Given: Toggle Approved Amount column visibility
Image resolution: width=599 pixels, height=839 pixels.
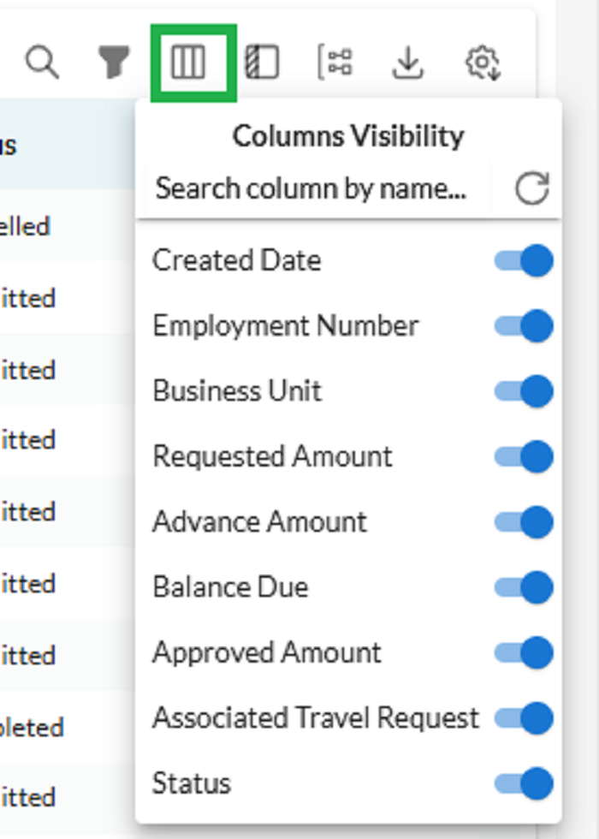Looking at the screenshot, I should click(x=524, y=652).
